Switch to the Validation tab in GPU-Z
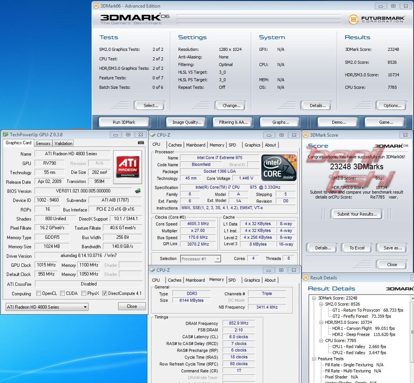Screen dimensions: 414x383 pos(63,143)
